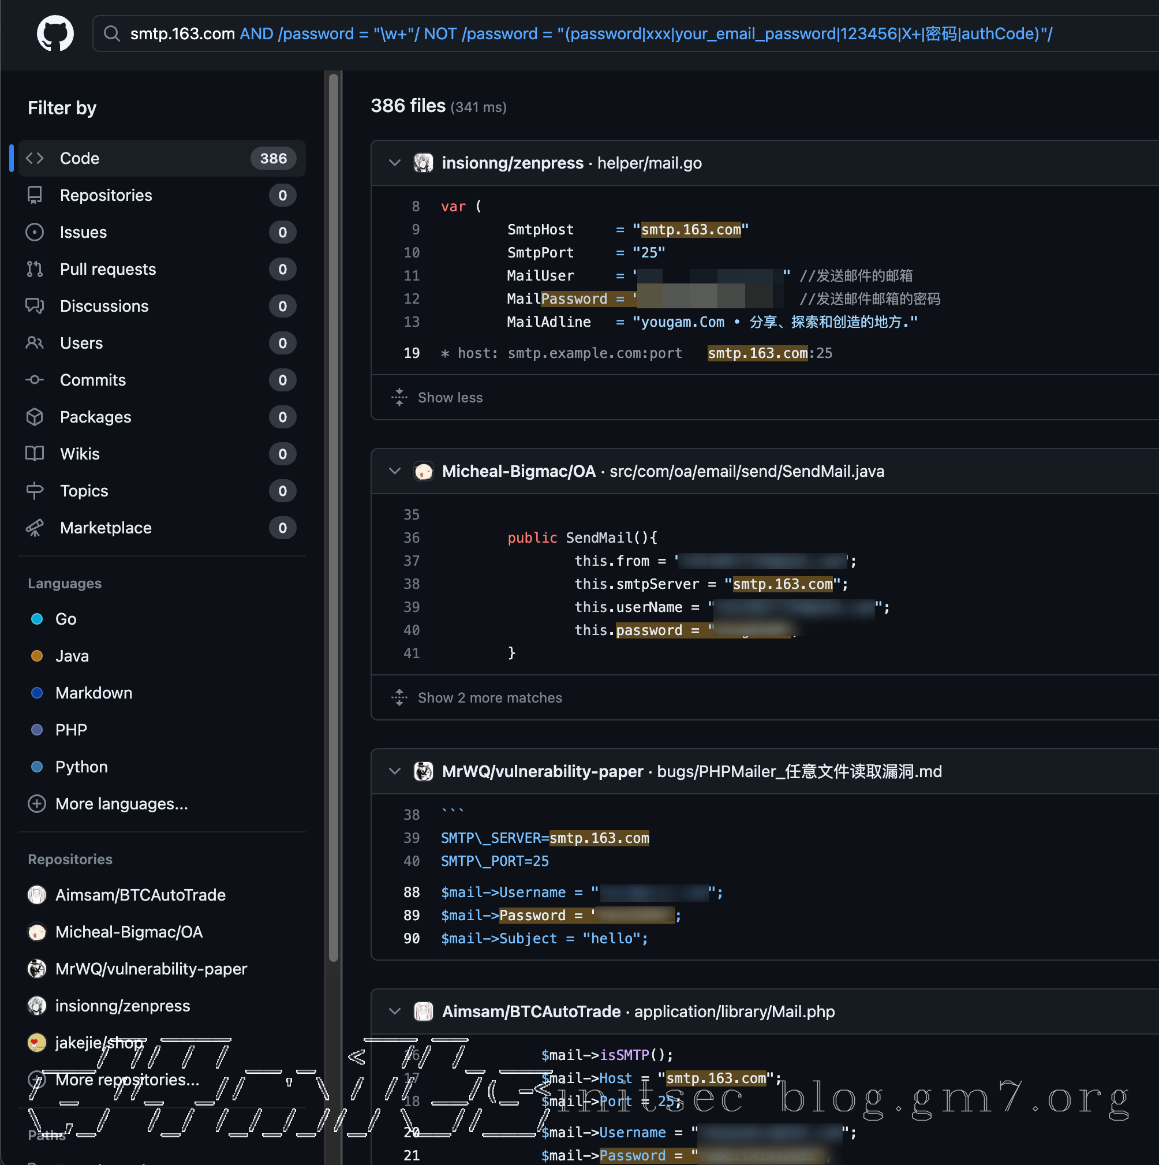Open the Users filter section
Screen dimensions: 1159x1165
pyautogui.click(x=81, y=342)
